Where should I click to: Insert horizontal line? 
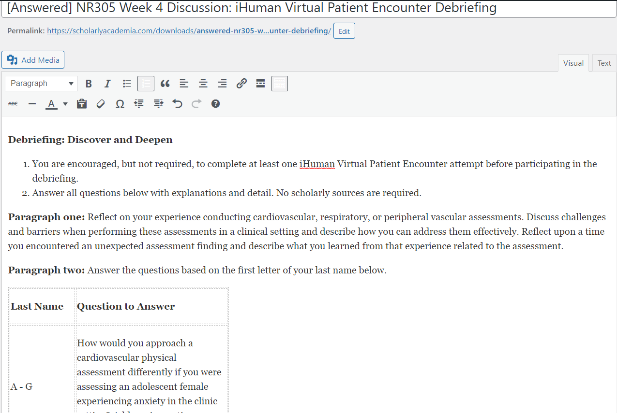[x=32, y=104]
